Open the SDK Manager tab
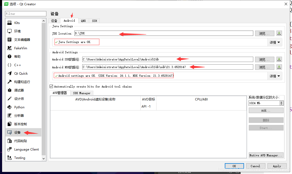The image size is (292, 174). click(x=82, y=93)
